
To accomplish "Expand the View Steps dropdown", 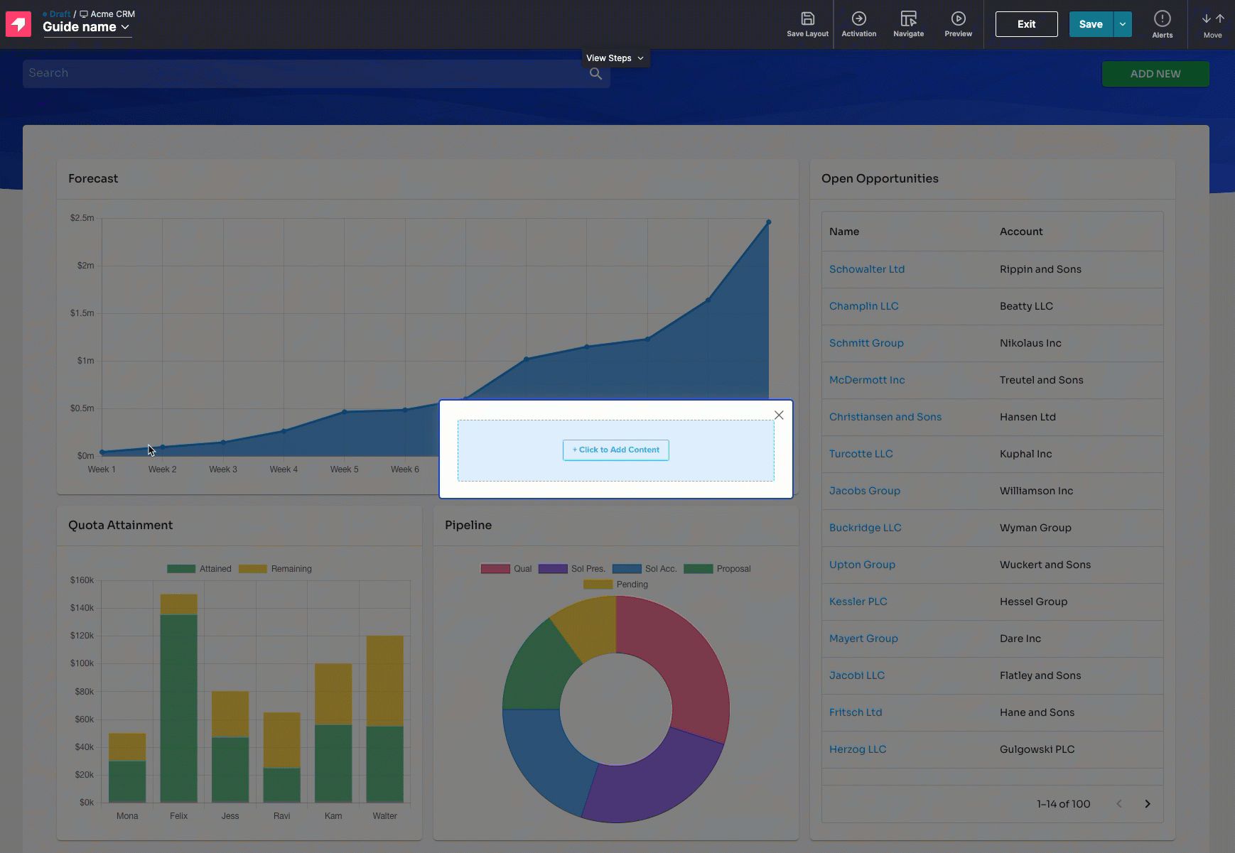I will click(615, 58).
